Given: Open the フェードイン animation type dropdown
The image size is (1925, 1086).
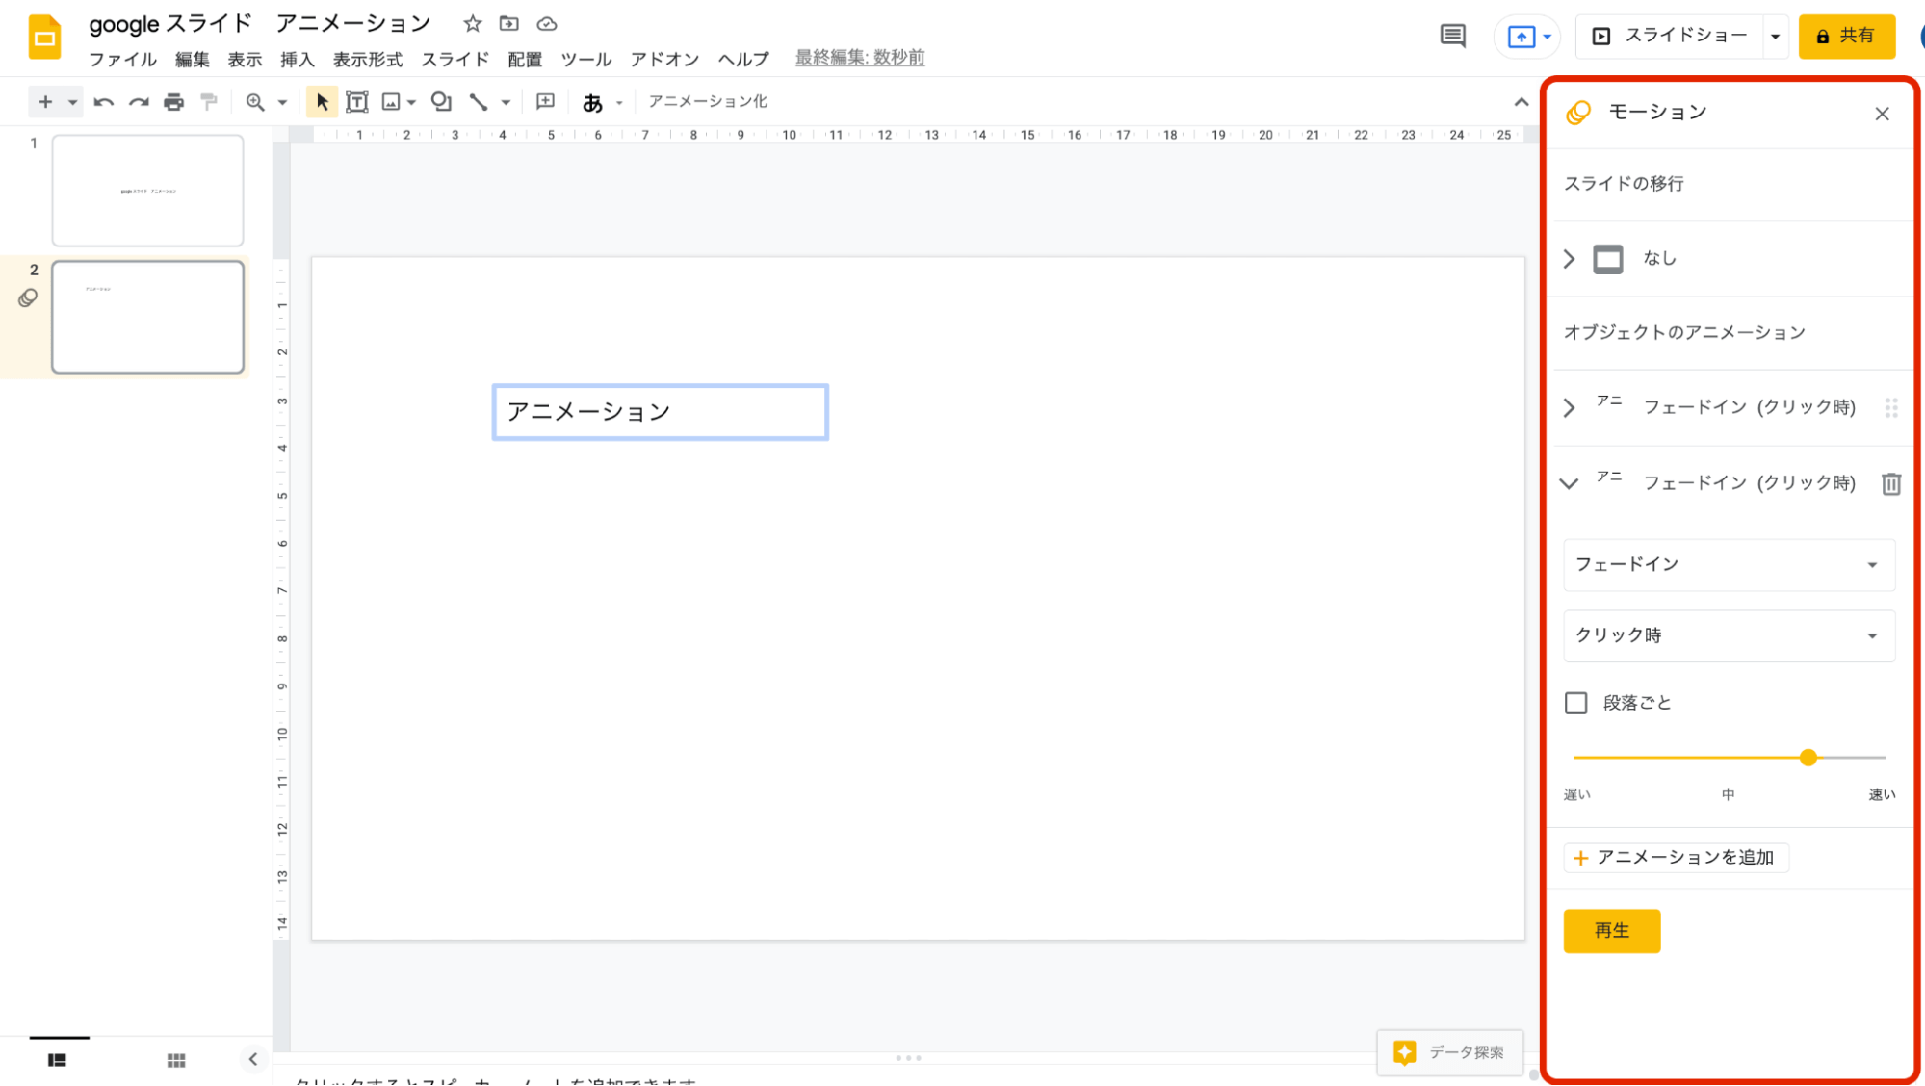Looking at the screenshot, I should click(x=1730, y=565).
